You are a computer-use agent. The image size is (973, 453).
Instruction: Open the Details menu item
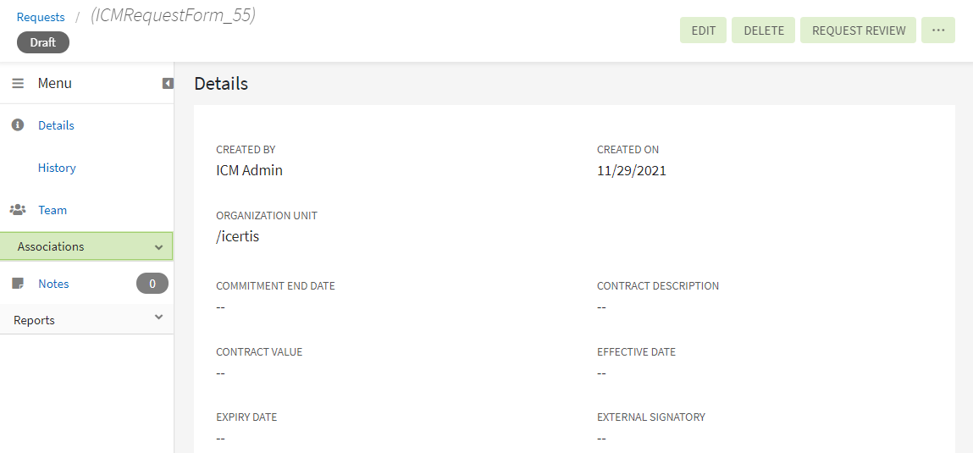[x=56, y=125]
